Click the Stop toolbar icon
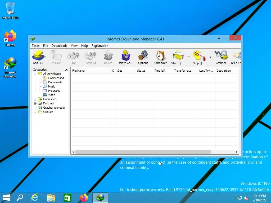Screen dimensions: 271x203 [x=73, y=57]
